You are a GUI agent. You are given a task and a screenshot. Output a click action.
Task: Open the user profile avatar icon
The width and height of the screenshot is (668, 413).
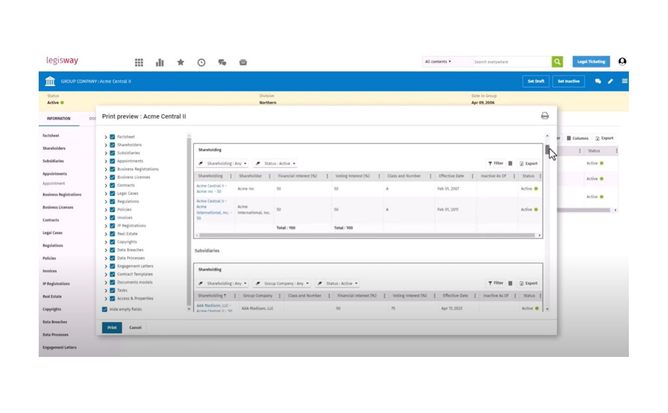[x=622, y=62]
